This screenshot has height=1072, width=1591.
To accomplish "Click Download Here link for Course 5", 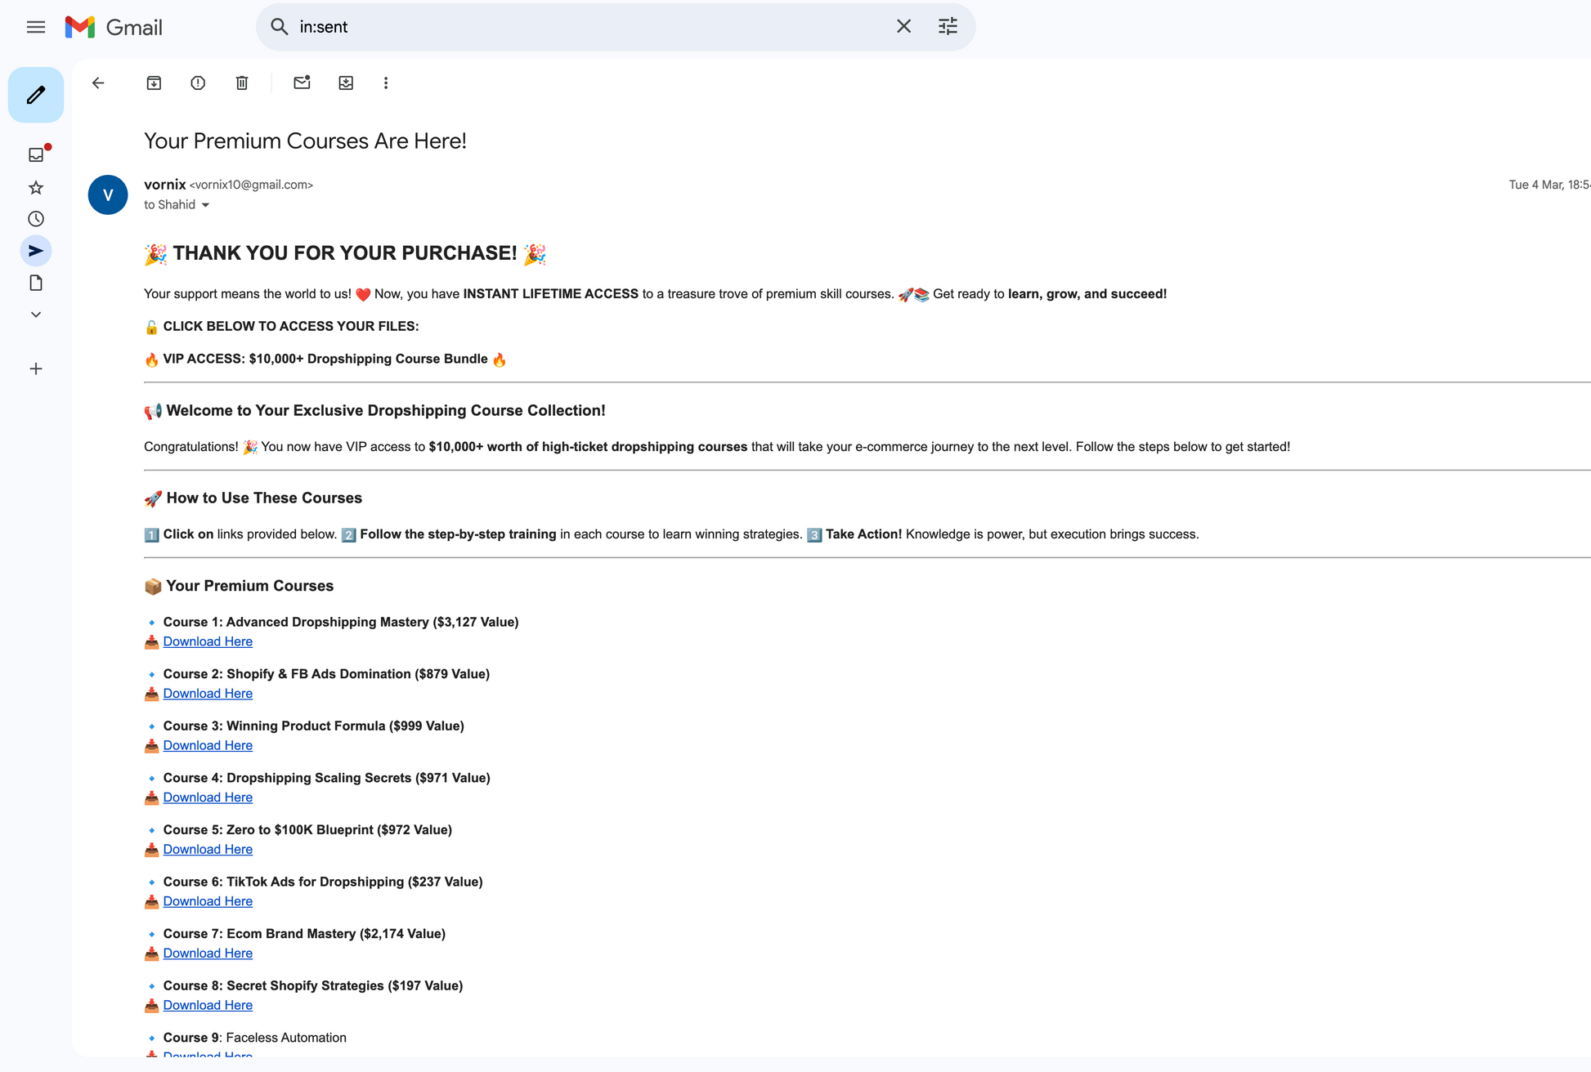I will [x=208, y=849].
